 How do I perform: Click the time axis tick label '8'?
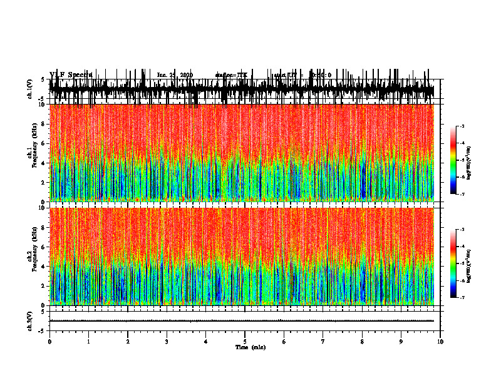[362, 342]
